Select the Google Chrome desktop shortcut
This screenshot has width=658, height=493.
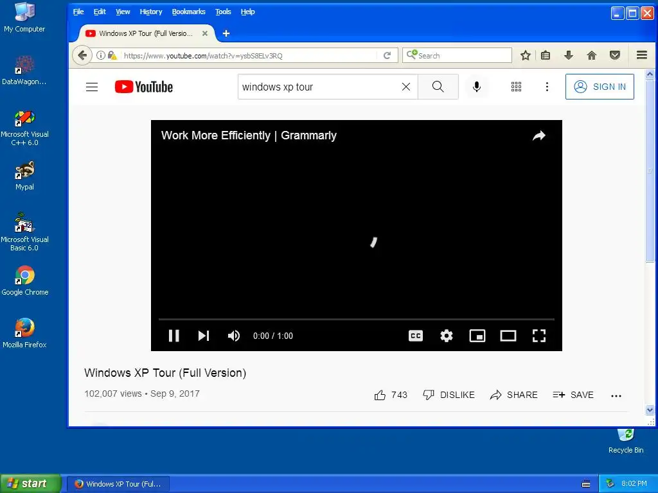point(24,281)
